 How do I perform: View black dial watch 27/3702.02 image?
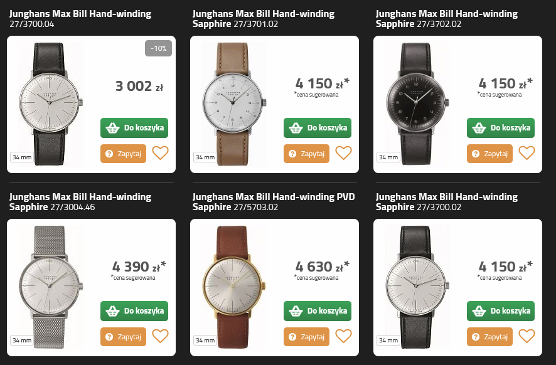pos(417,103)
